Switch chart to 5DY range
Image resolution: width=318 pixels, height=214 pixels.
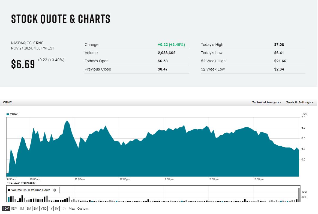click(x=14, y=209)
